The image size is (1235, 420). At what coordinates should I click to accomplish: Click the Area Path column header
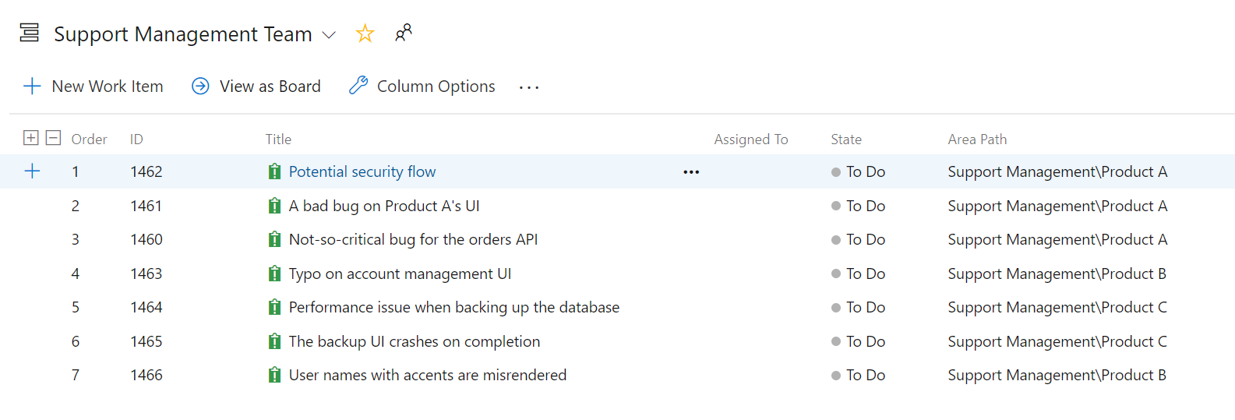pyautogui.click(x=977, y=139)
